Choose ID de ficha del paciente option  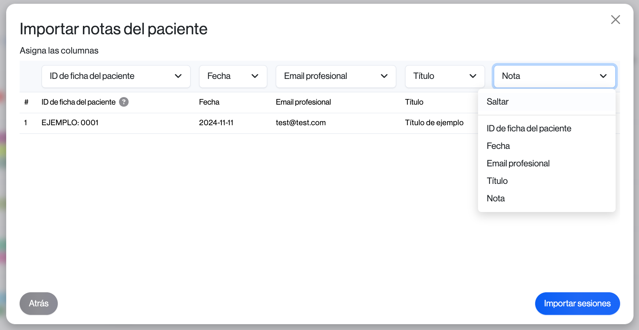[x=529, y=129]
